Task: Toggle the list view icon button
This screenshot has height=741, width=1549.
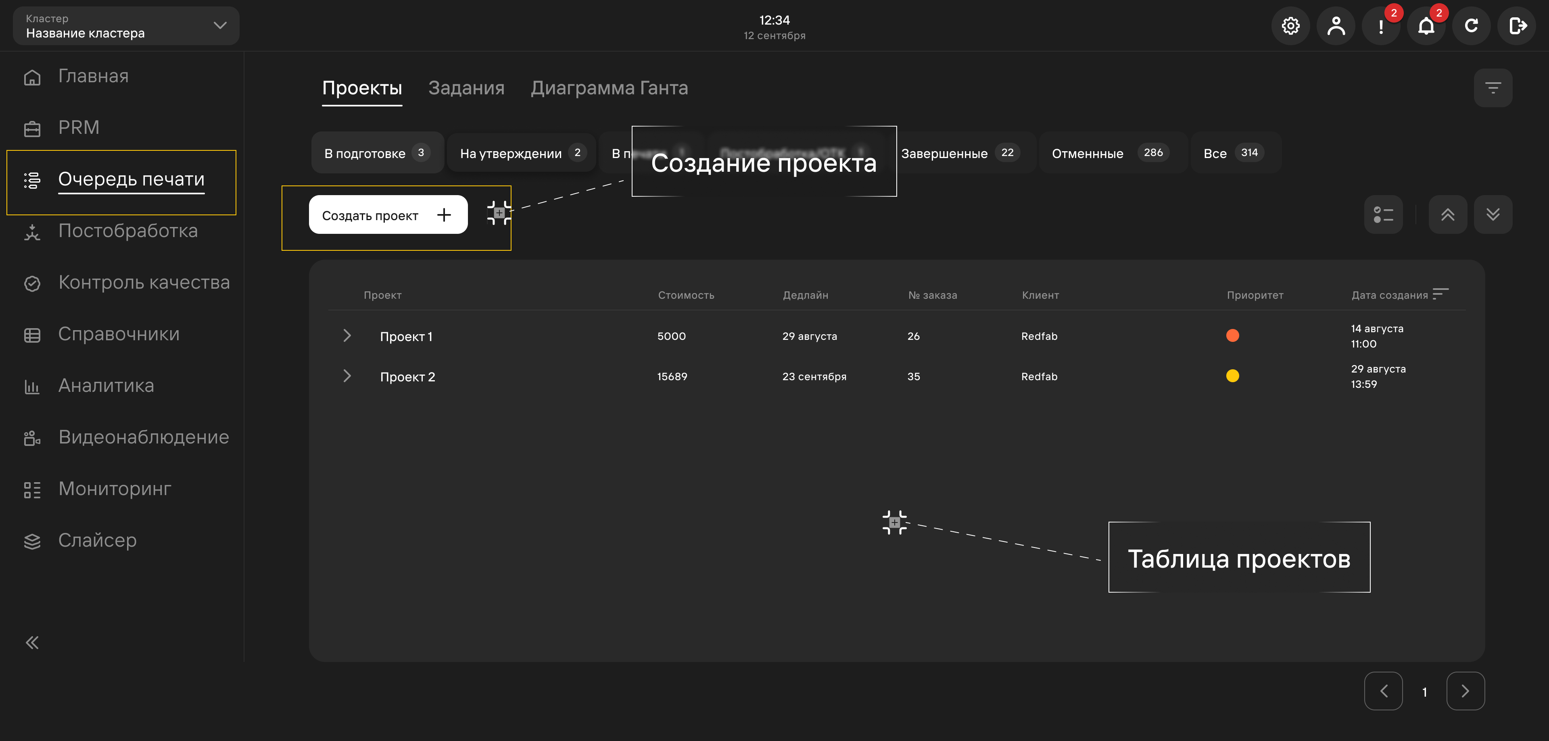Action: coord(1384,214)
